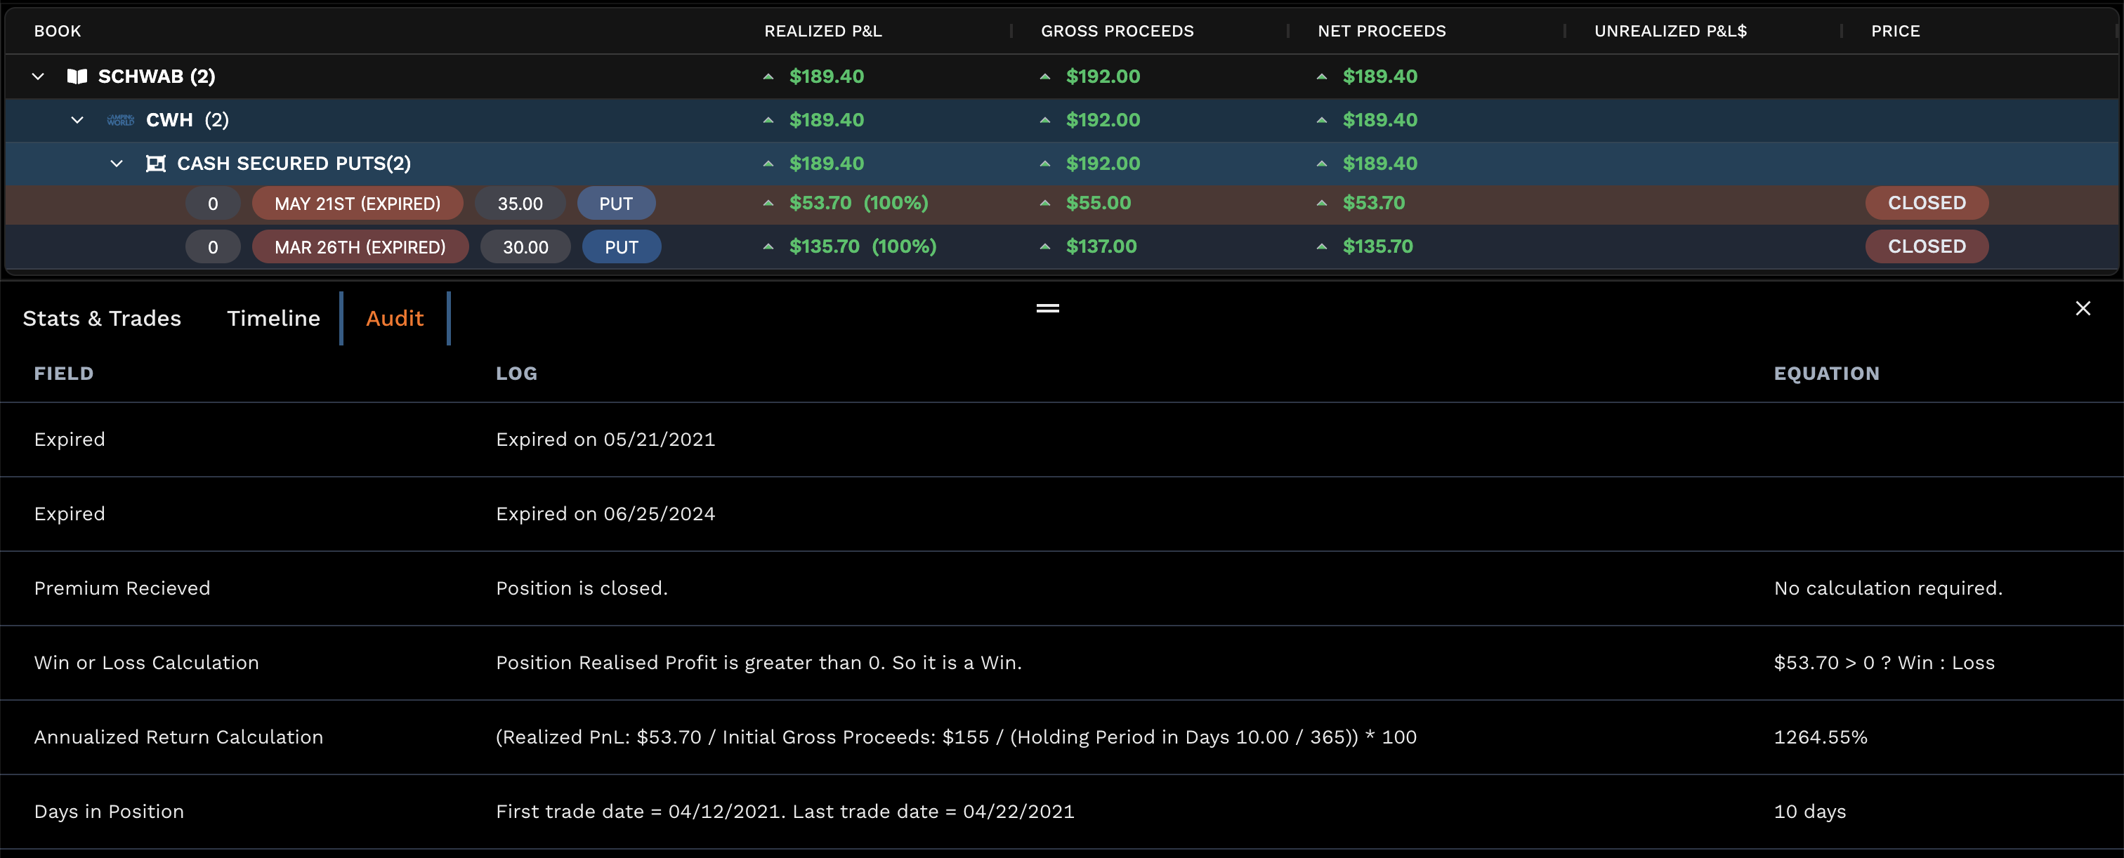
Task: Click quantity 0 in Mar 26th row
Action: [213, 247]
